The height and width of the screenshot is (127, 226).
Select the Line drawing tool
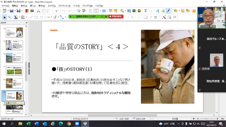coord(31,17)
